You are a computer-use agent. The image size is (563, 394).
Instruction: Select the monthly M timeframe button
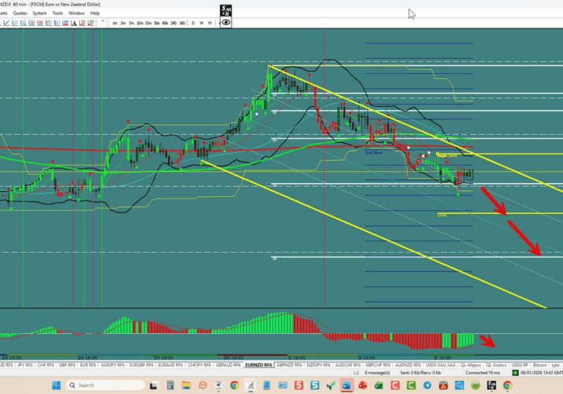click(x=210, y=23)
